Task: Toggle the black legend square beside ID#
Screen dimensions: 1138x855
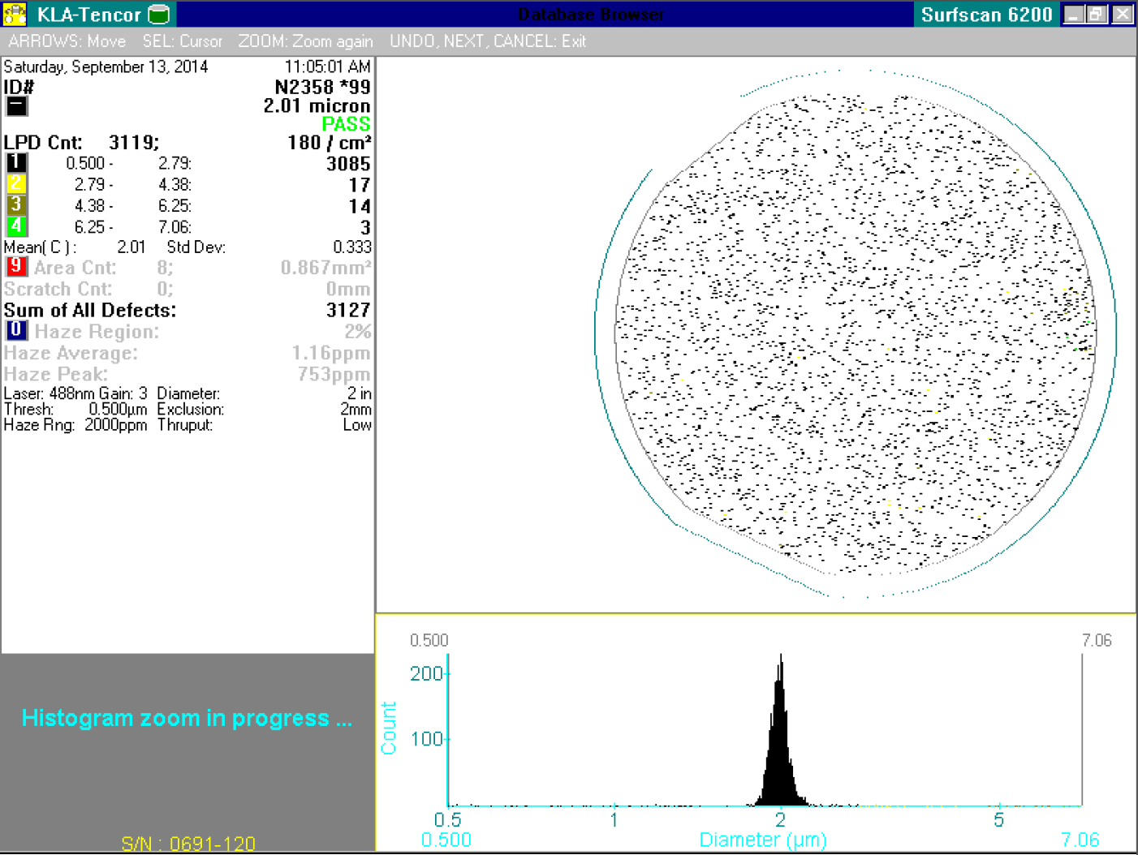Action: [15, 105]
